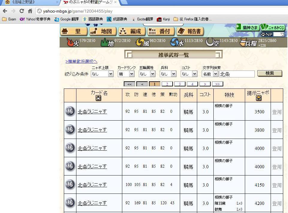The height and width of the screenshot is (213, 288).
Task: Click the browser address bar URL
Action: click(78, 11)
